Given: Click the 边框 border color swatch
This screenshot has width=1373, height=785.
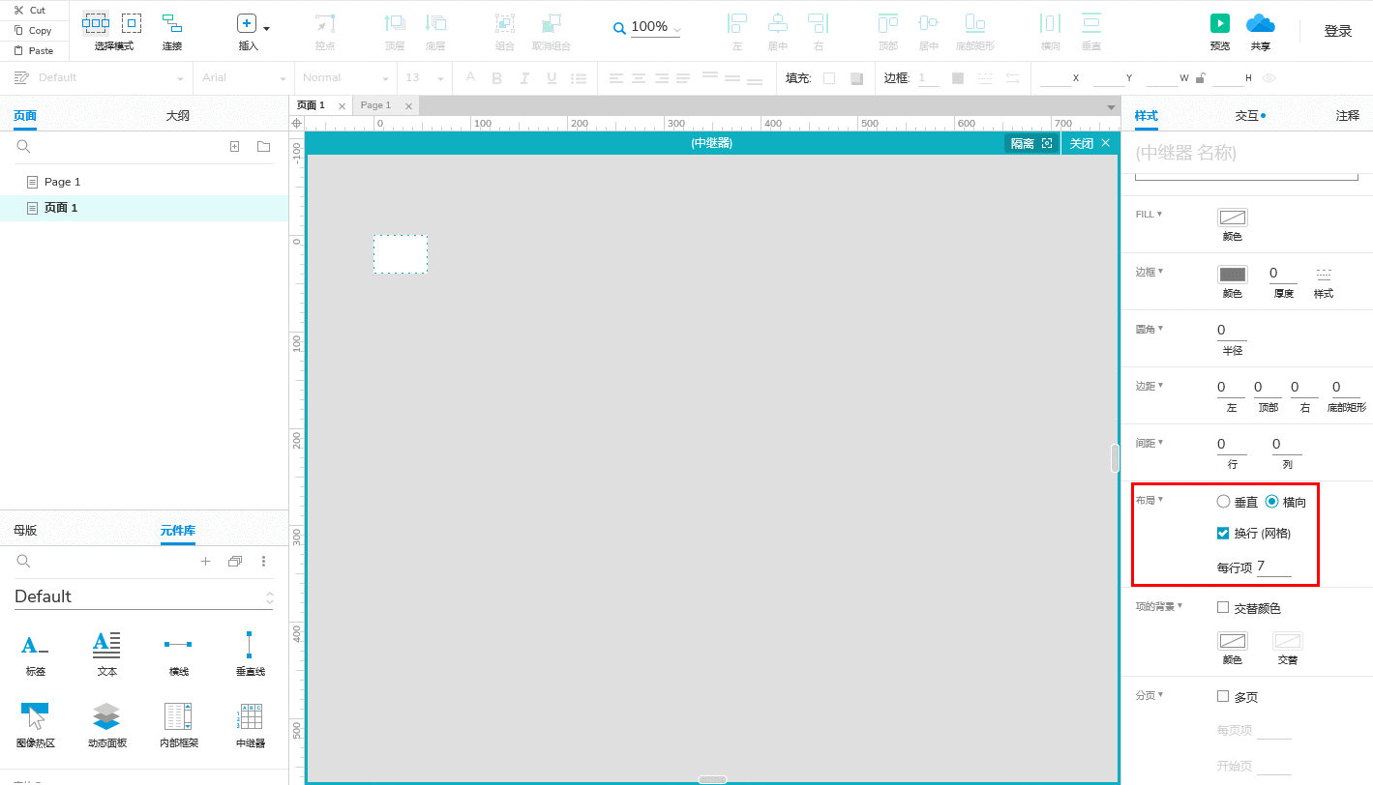Looking at the screenshot, I should [x=1232, y=275].
